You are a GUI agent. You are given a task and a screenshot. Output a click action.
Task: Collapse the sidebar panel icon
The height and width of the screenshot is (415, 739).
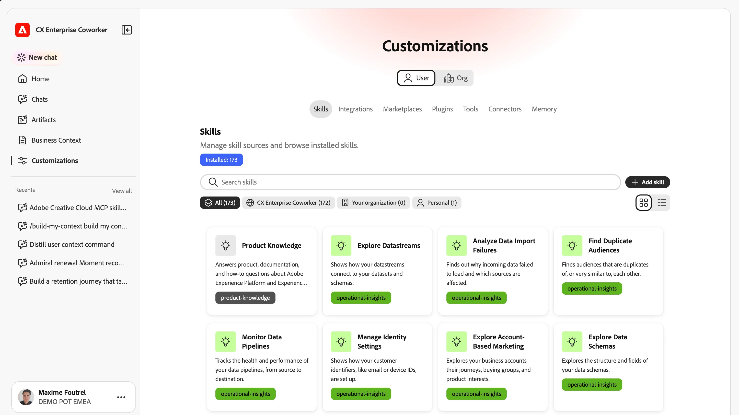pos(126,30)
